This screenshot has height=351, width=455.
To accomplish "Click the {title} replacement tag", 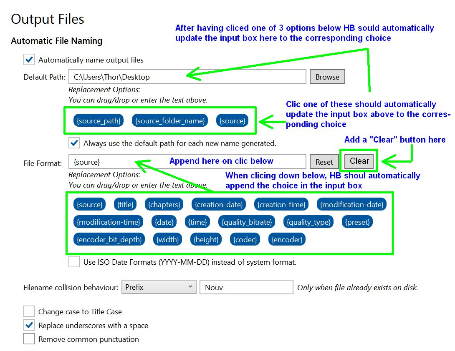I will click(x=125, y=205).
